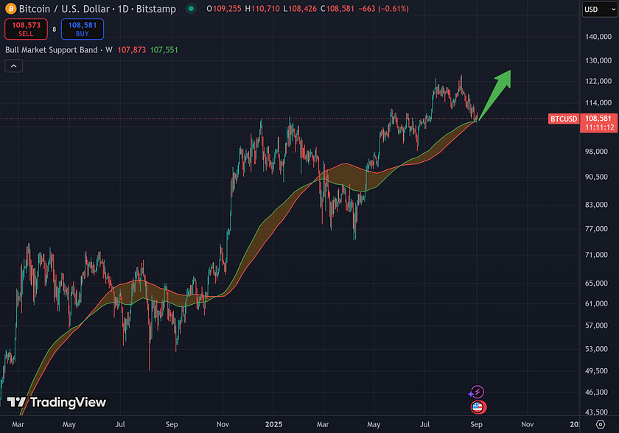This screenshot has width=619, height=433.
Task: Click the 83,000 price axis label
Action: [596, 205]
